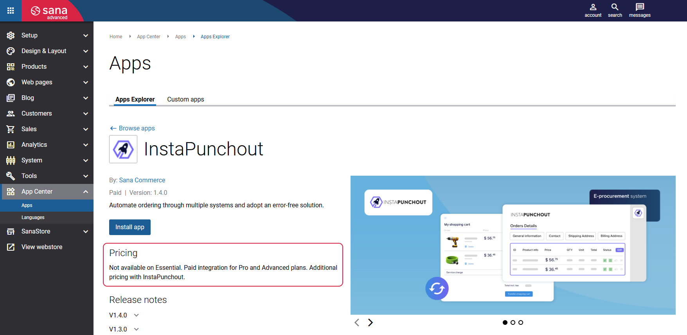Click the Sales cart icon

tap(11, 129)
